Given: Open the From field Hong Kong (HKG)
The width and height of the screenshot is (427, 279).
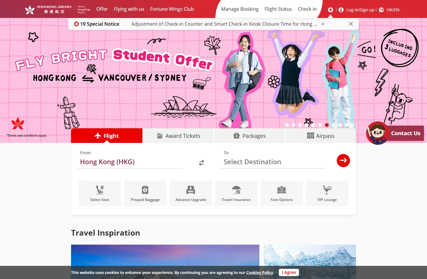Looking at the screenshot, I should click(x=130, y=162).
